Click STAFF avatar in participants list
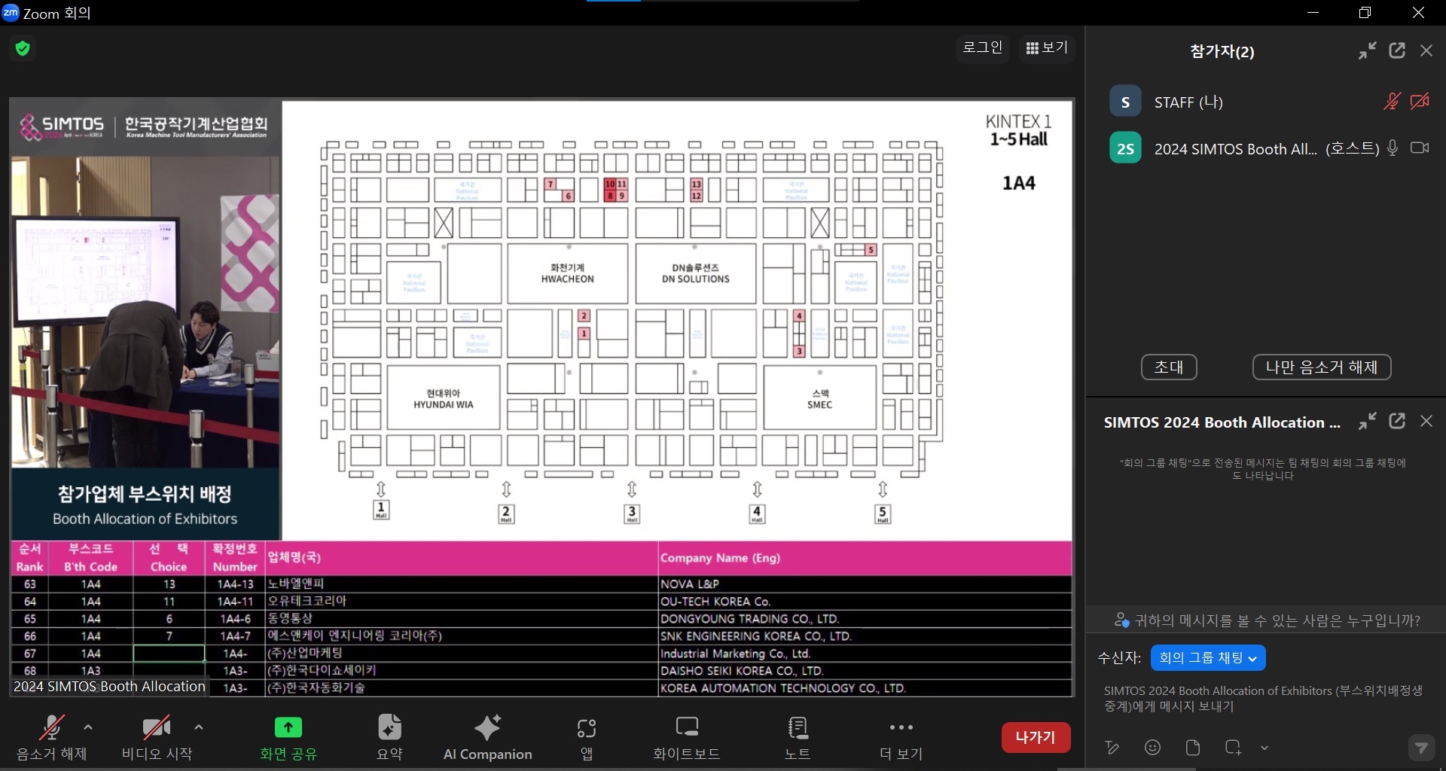Viewport: 1446px width, 771px height. click(x=1125, y=102)
